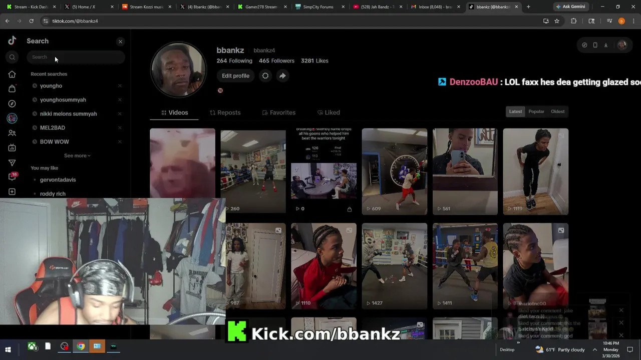This screenshot has width=641, height=360.
Task: Switch to the Stream - Kick Dashboard tab
Action: click(x=31, y=6)
